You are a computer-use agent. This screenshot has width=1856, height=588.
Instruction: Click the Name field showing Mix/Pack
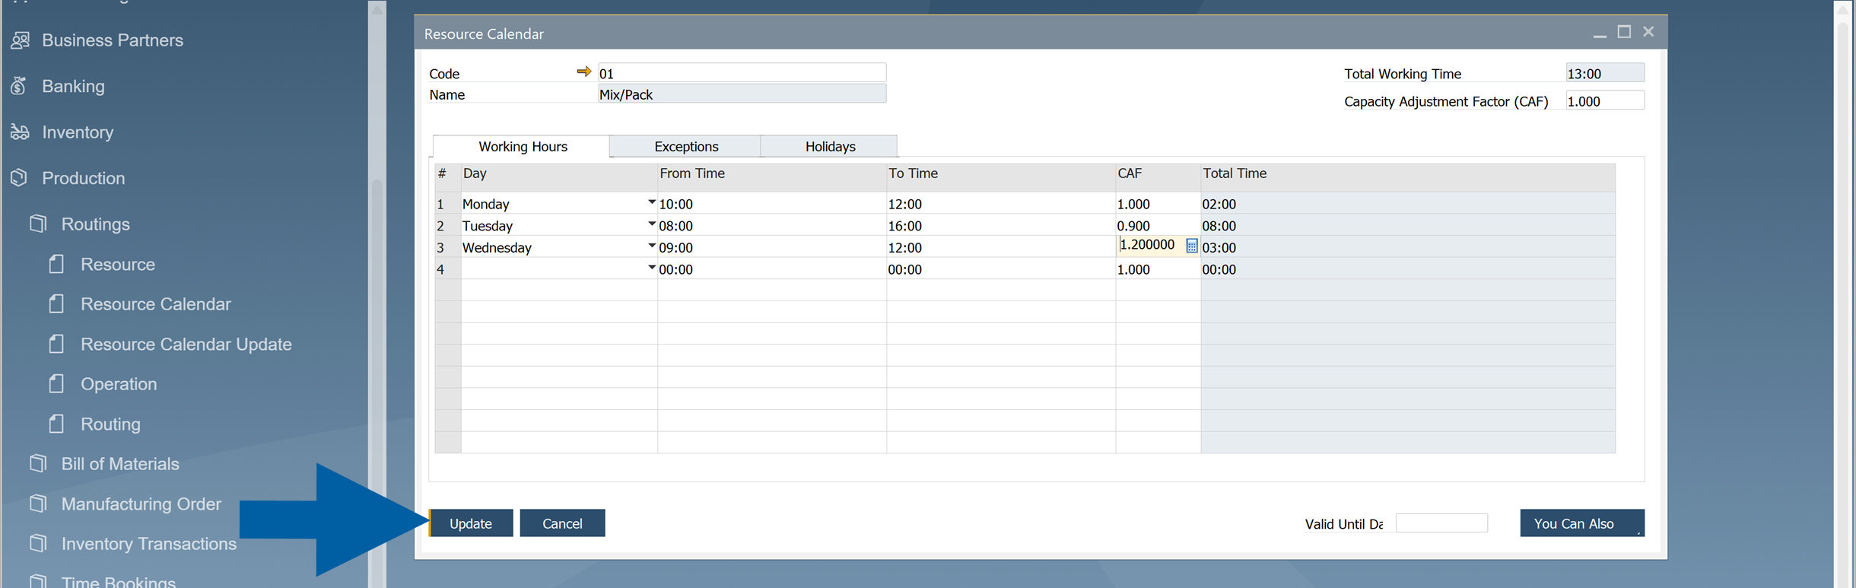point(742,94)
